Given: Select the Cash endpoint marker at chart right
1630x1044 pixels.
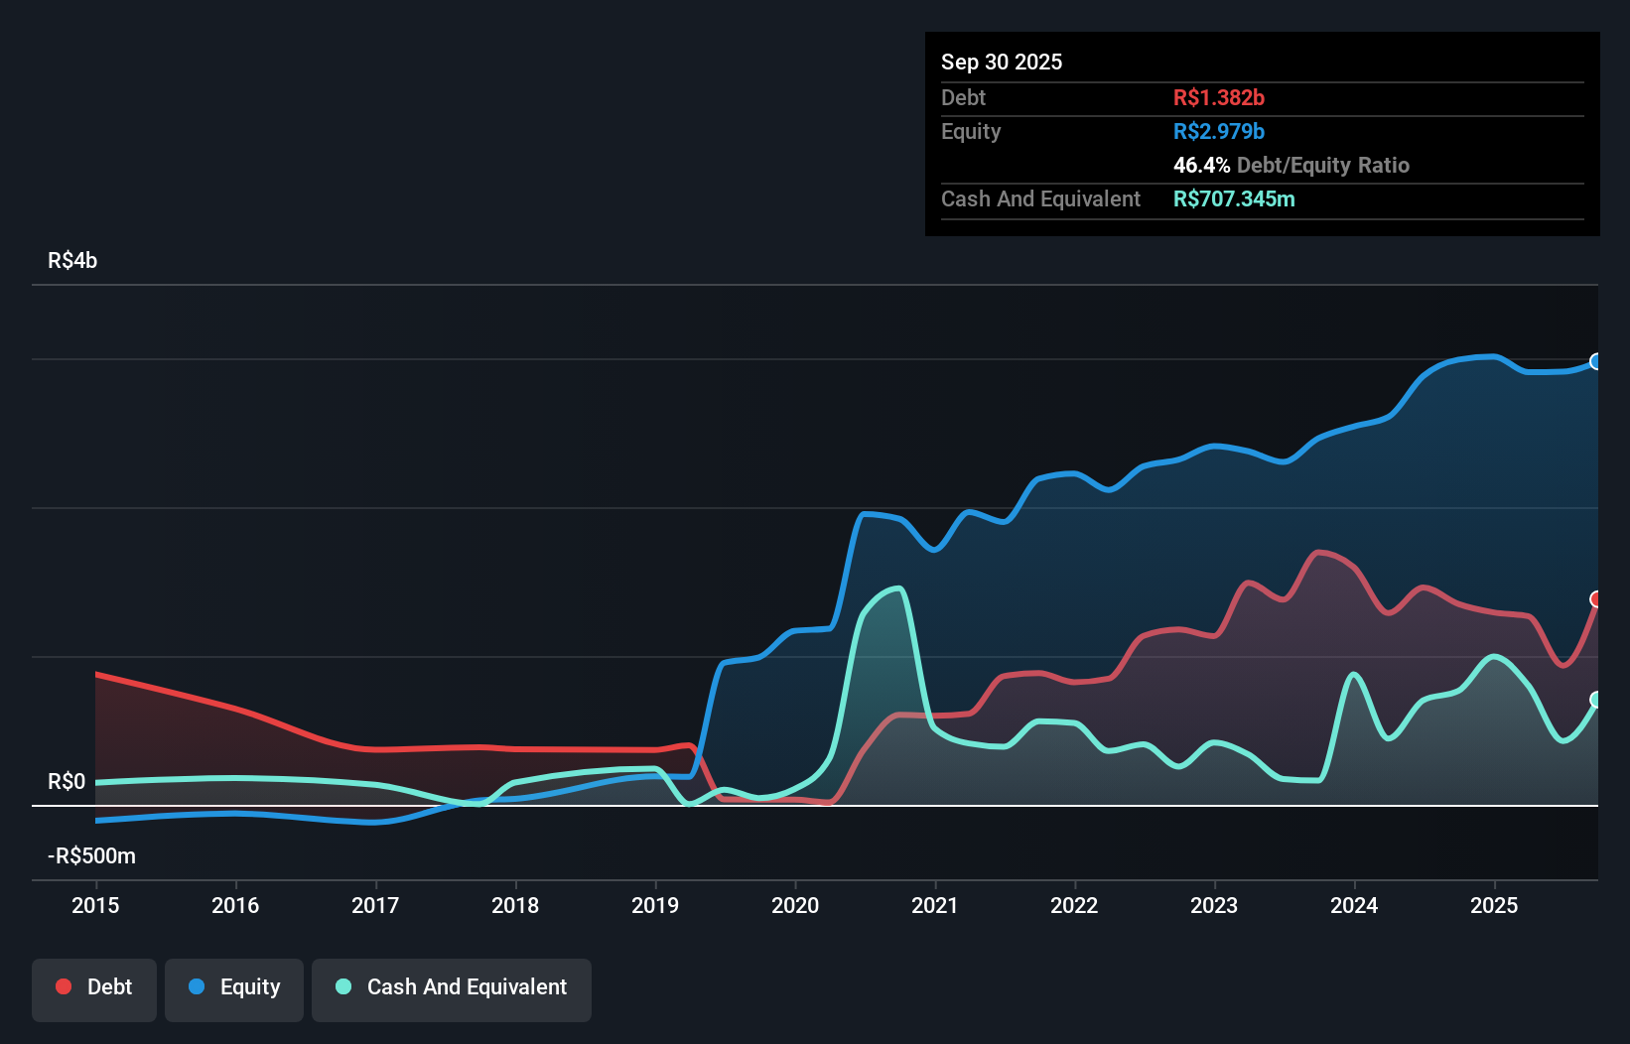Looking at the screenshot, I should point(1595,701).
